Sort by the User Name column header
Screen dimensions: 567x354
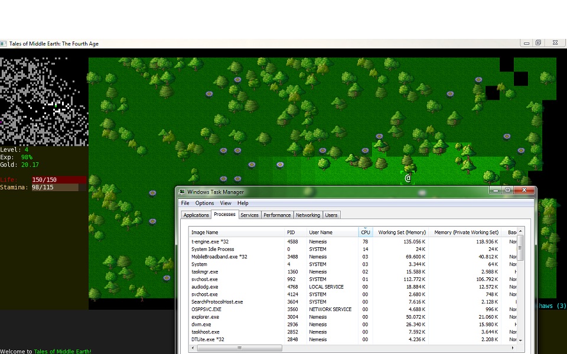333,232
